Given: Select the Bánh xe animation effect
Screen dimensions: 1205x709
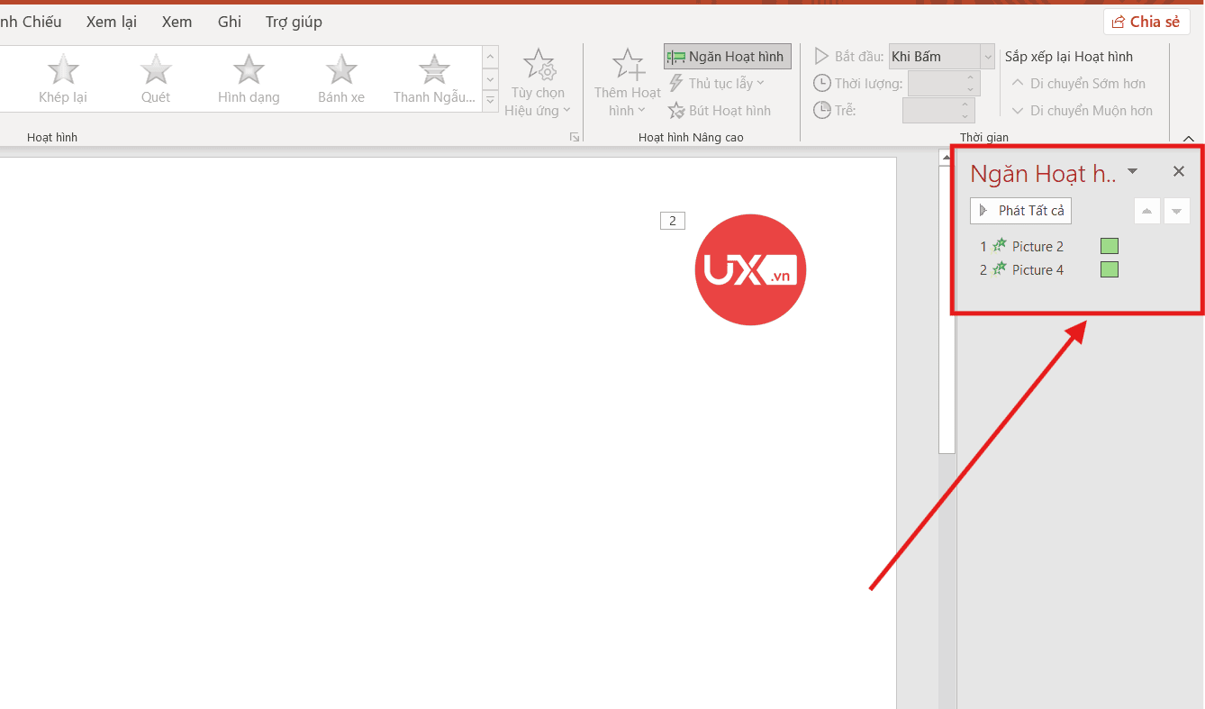Looking at the screenshot, I should (341, 78).
